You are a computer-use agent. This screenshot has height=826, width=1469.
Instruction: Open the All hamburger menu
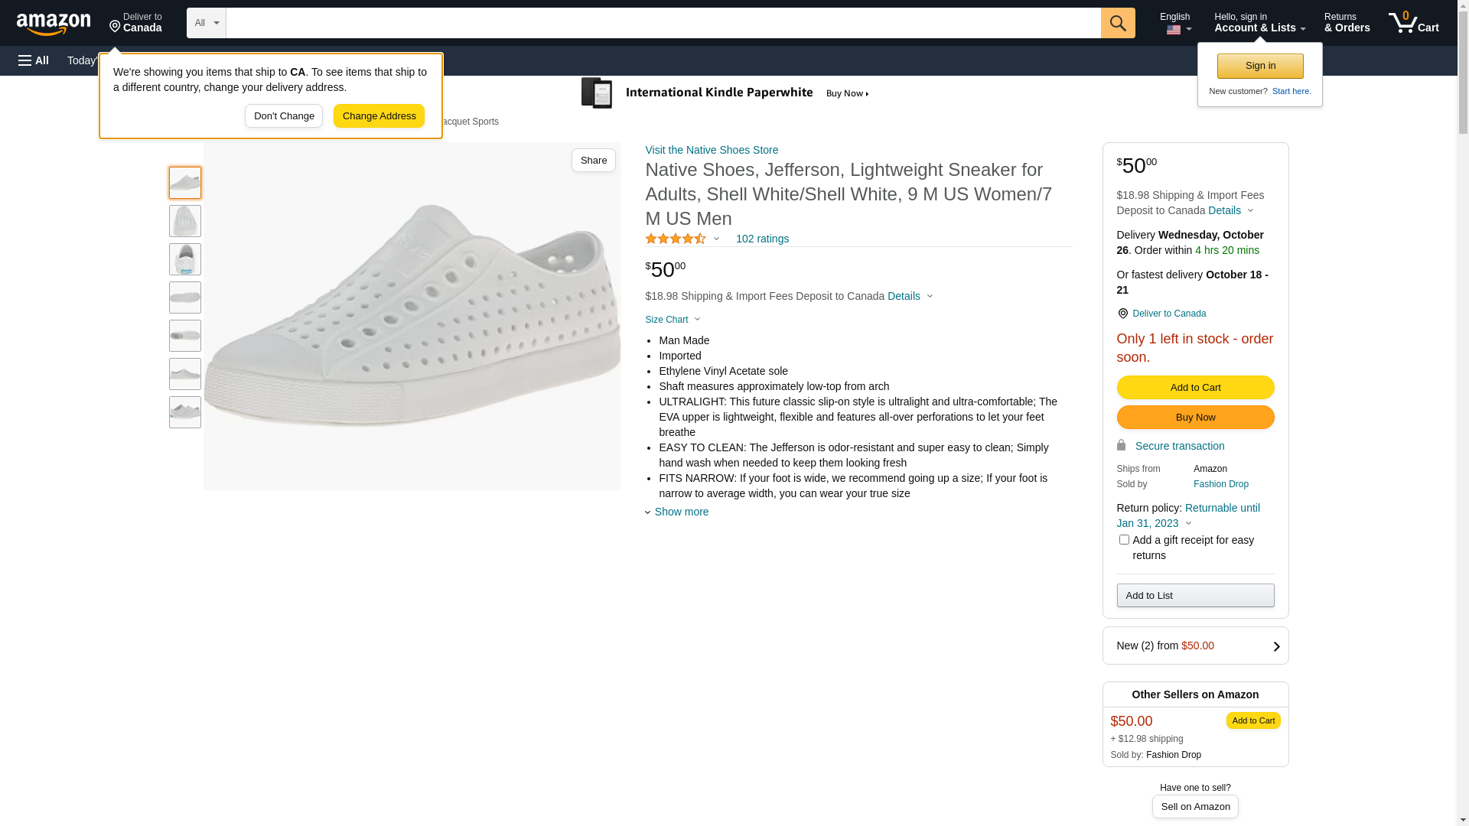[34, 60]
